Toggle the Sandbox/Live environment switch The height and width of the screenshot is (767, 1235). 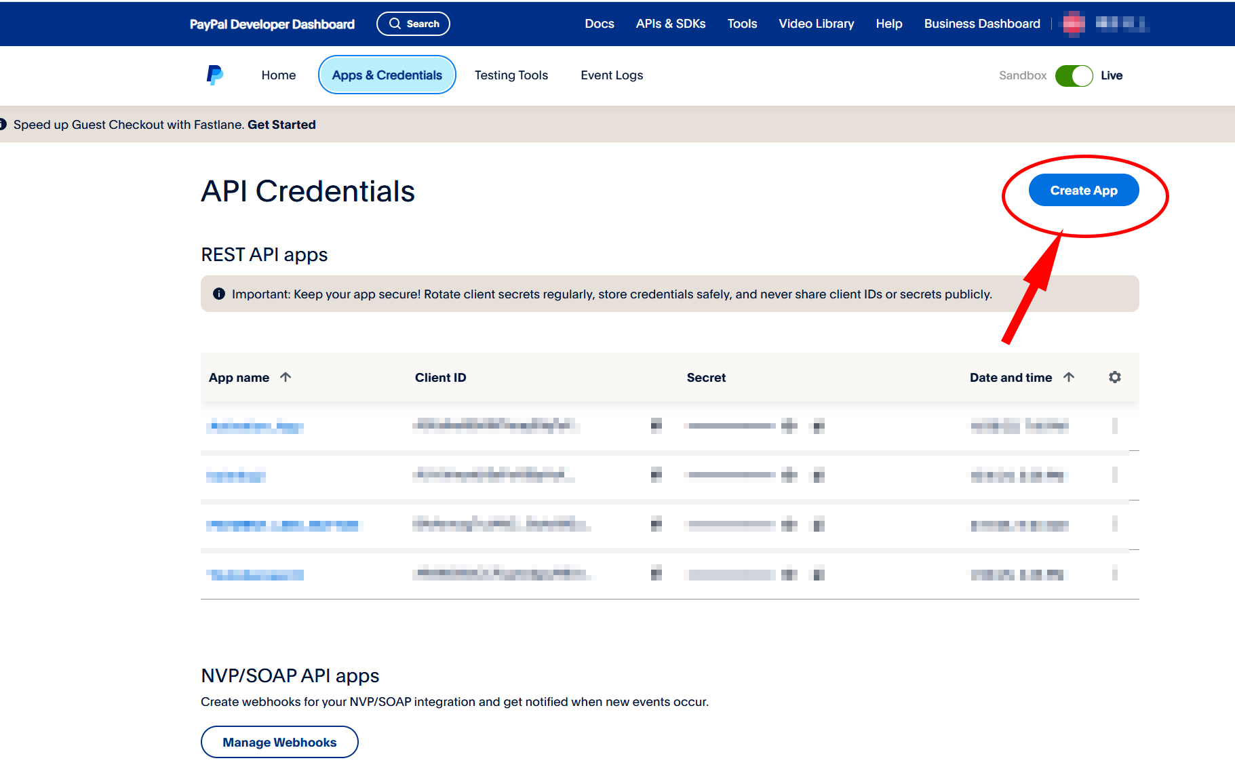click(1074, 75)
